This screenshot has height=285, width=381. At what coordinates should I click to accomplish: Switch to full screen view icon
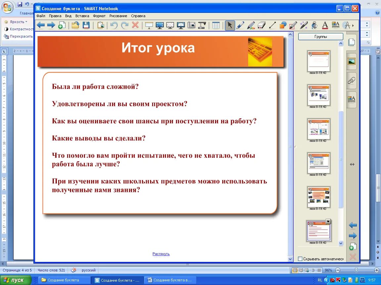pyautogui.click(x=160, y=25)
